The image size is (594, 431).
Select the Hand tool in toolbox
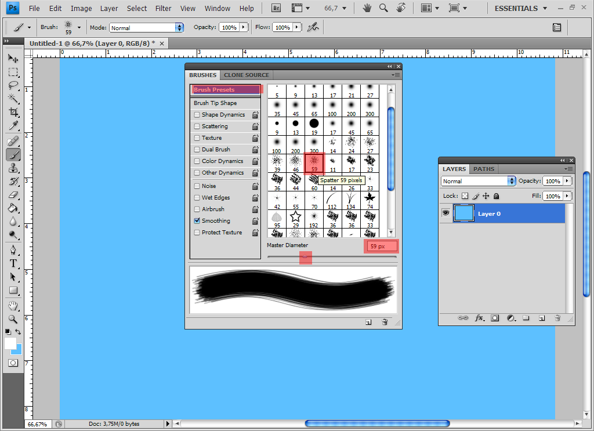point(13,305)
